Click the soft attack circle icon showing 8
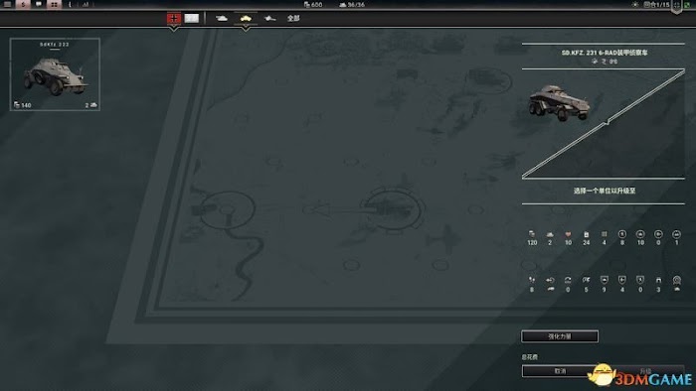The width and height of the screenshot is (696, 391). pyautogui.click(x=621, y=234)
